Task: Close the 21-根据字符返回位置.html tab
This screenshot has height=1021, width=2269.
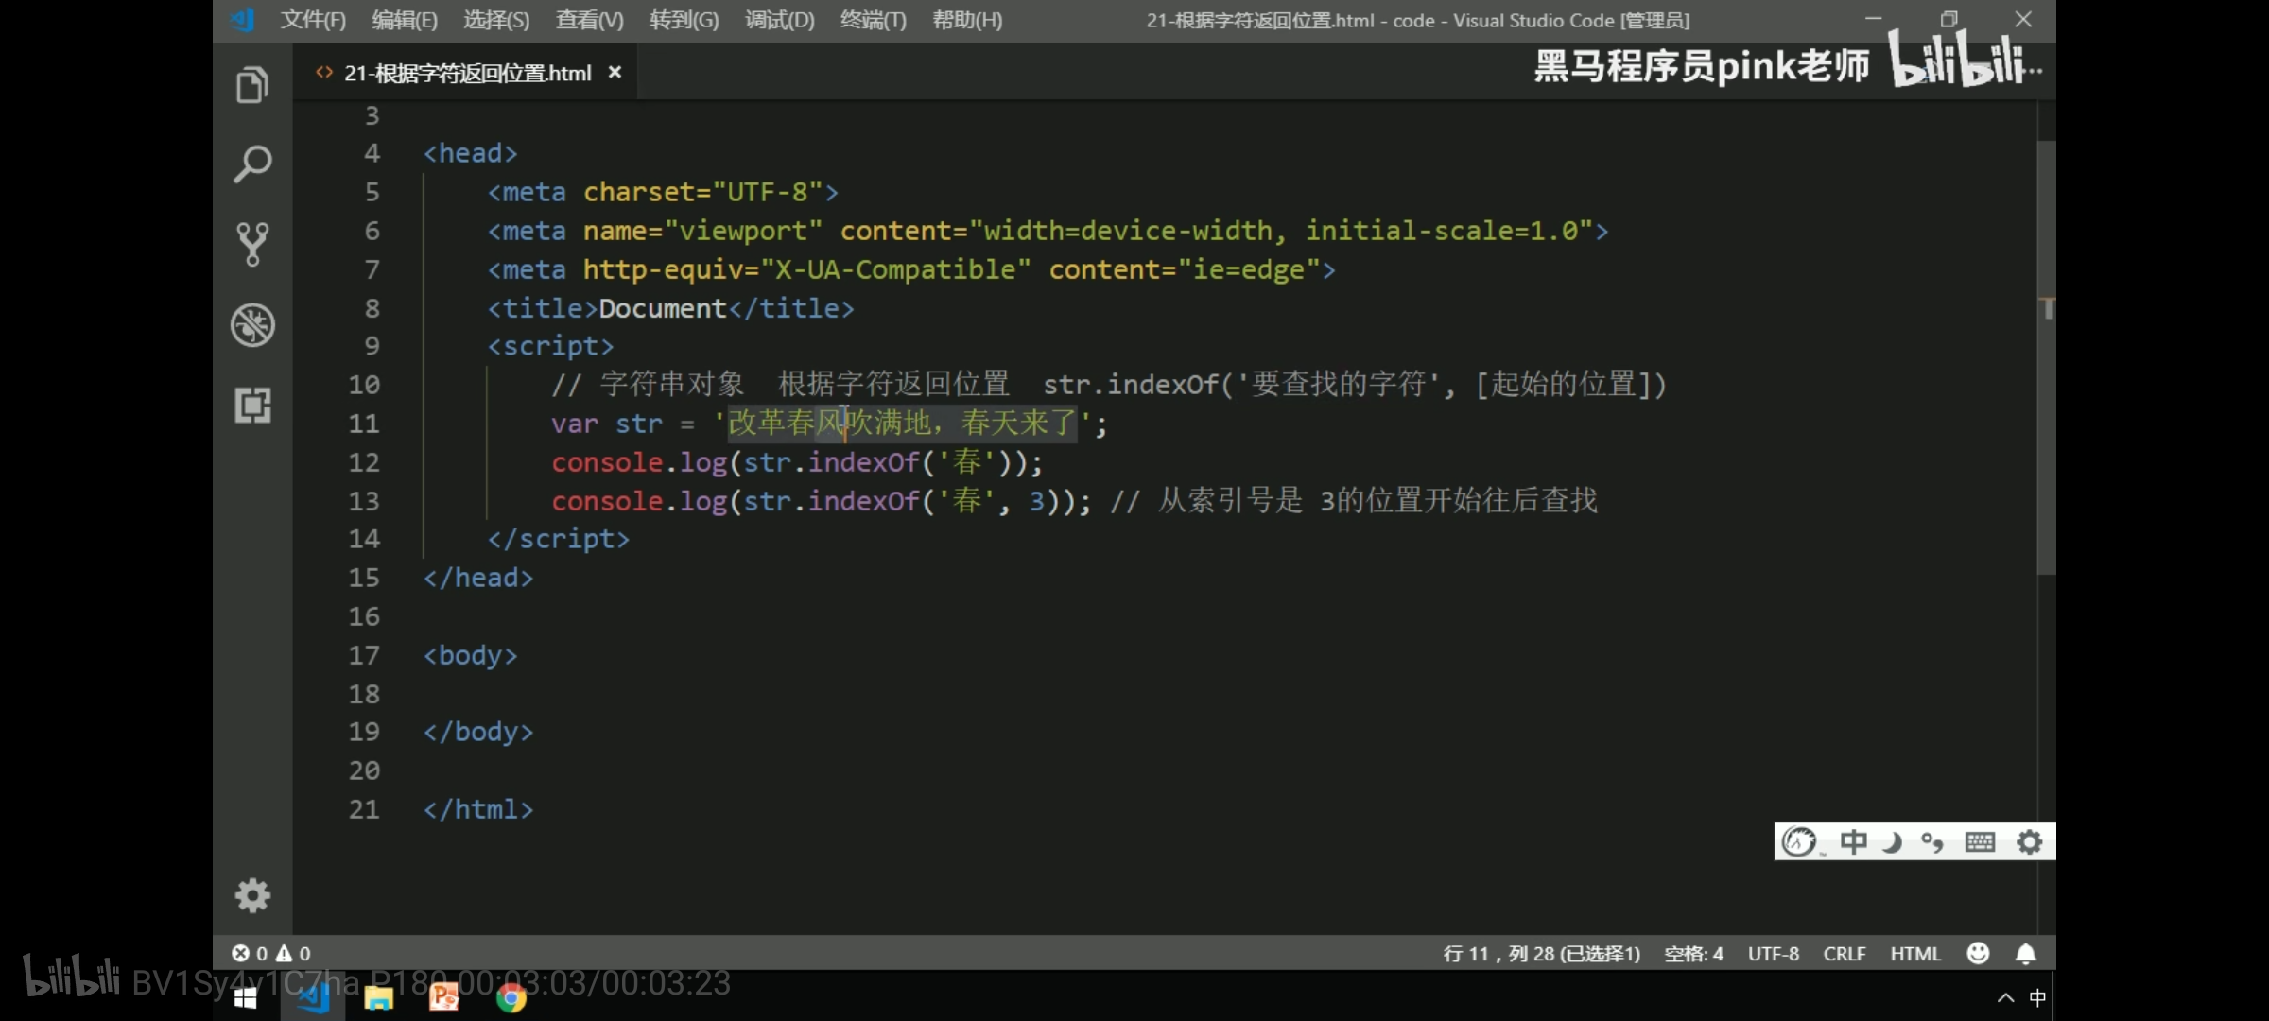Action: (x=615, y=73)
